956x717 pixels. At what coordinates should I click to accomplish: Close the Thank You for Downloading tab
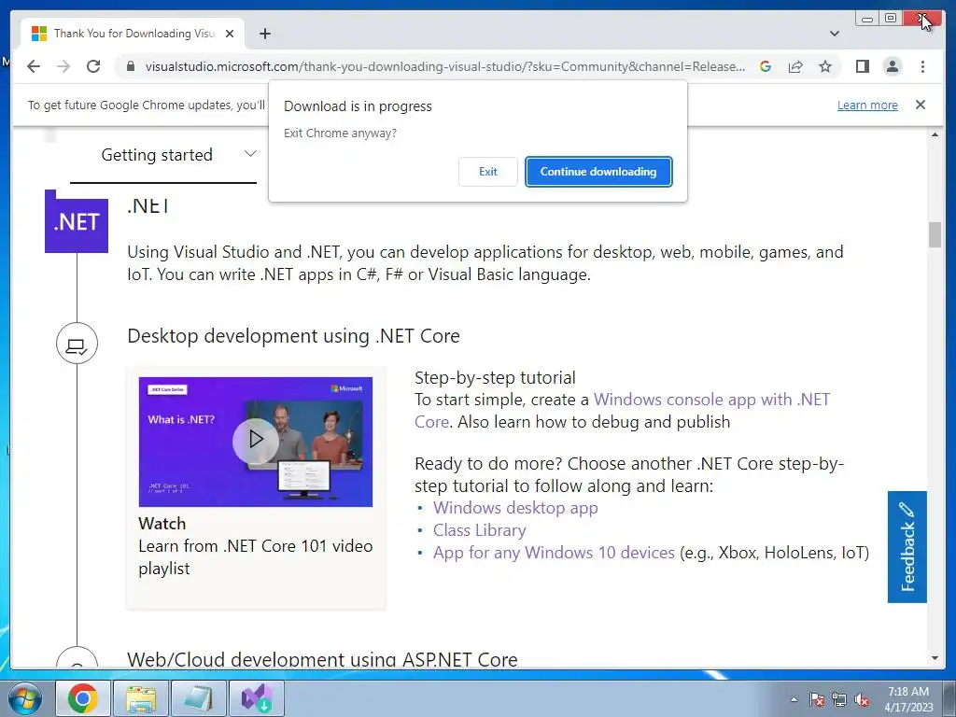click(230, 34)
